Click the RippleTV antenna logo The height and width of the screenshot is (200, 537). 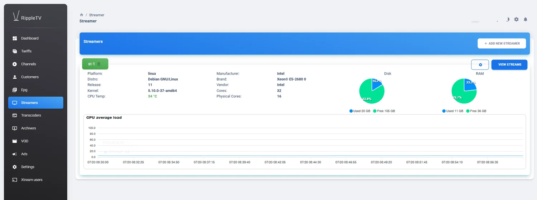click(x=15, y=16)
